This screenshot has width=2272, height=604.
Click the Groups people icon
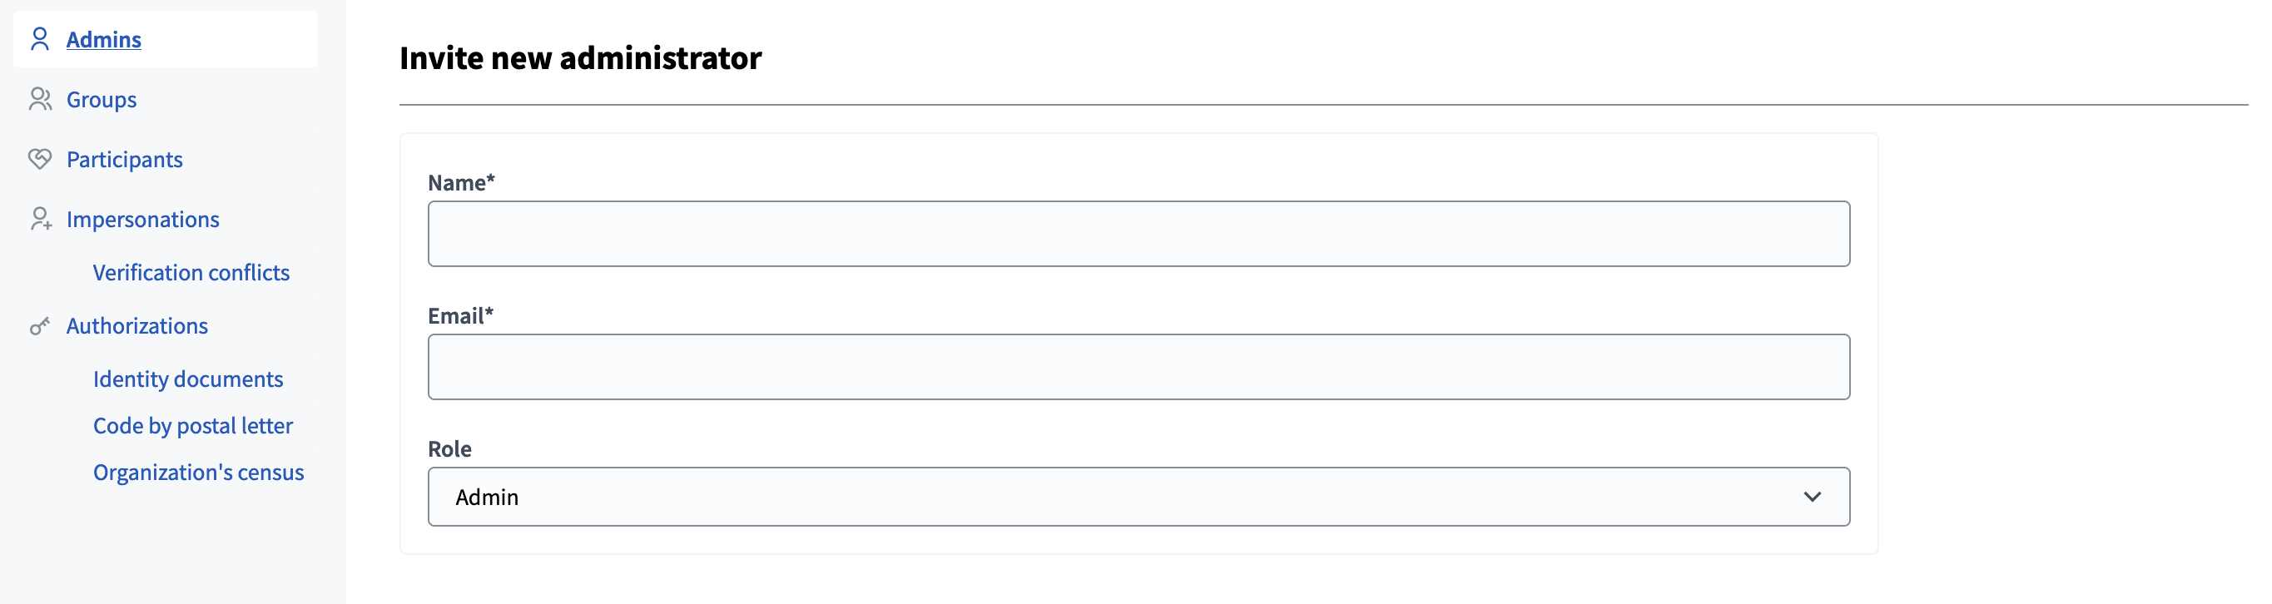click(x=40, y=99)
